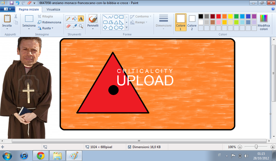Click the horizontal scrollbar of the canvas
Image resolution: width=276 pixels, height=161 pixels.
(x=139, y=141)
